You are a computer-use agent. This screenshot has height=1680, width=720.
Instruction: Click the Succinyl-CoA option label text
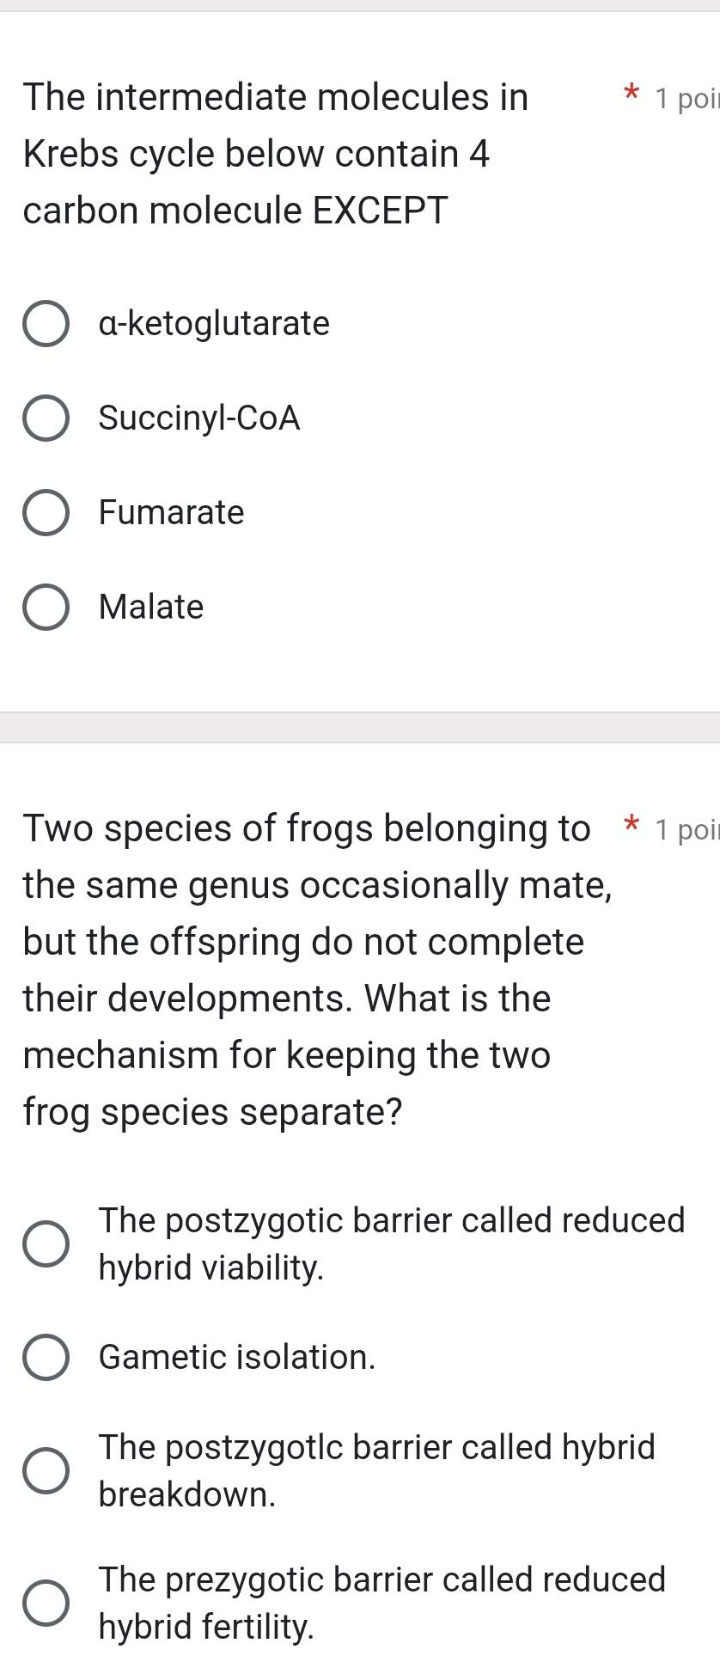tap(199, 418)
